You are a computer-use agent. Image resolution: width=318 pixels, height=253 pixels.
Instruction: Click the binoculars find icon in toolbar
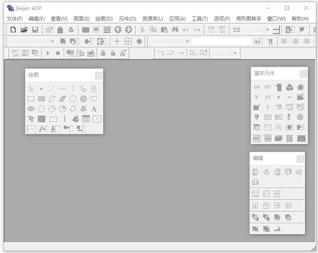tap(175, 30)
